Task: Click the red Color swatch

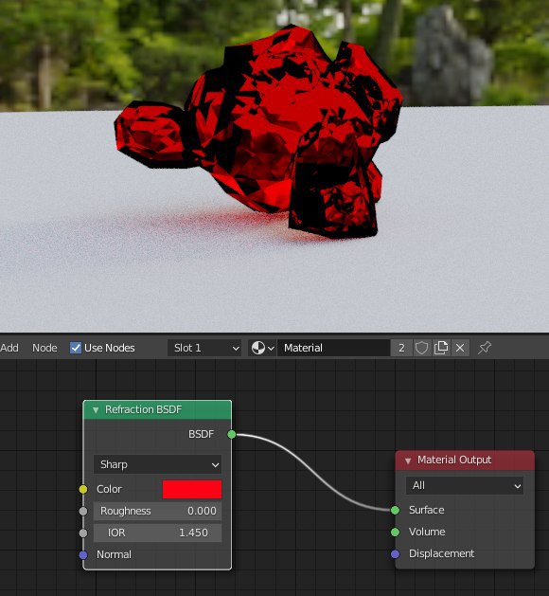Action: (192, 489)
